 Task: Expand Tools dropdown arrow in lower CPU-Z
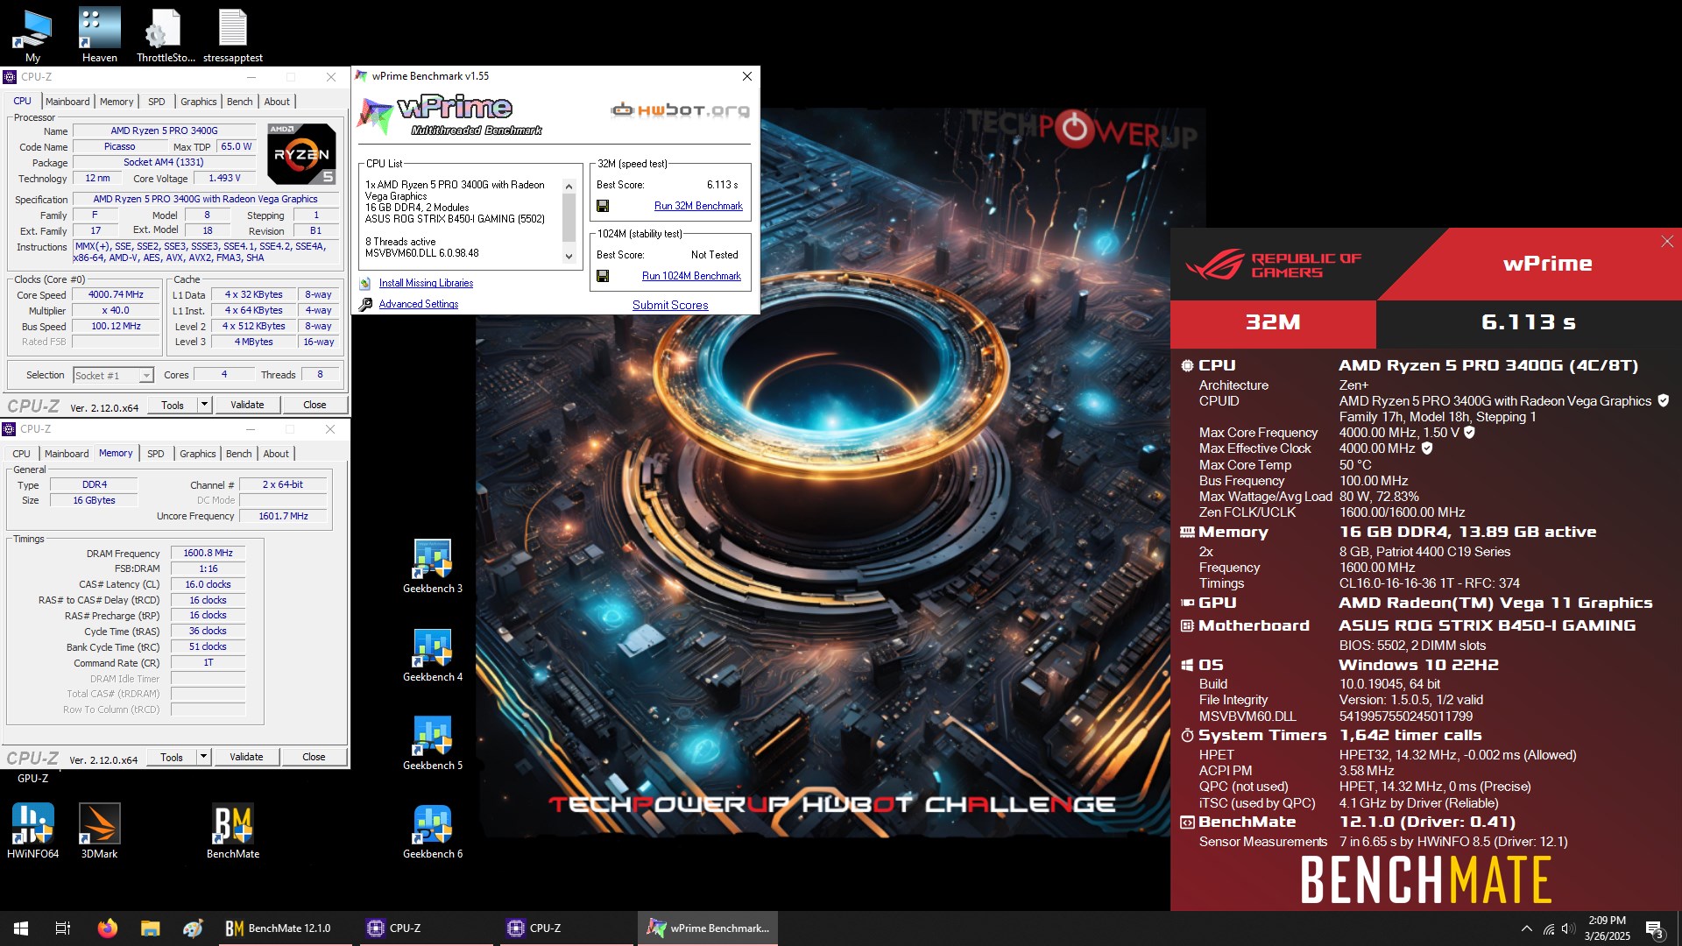(203, 757)
